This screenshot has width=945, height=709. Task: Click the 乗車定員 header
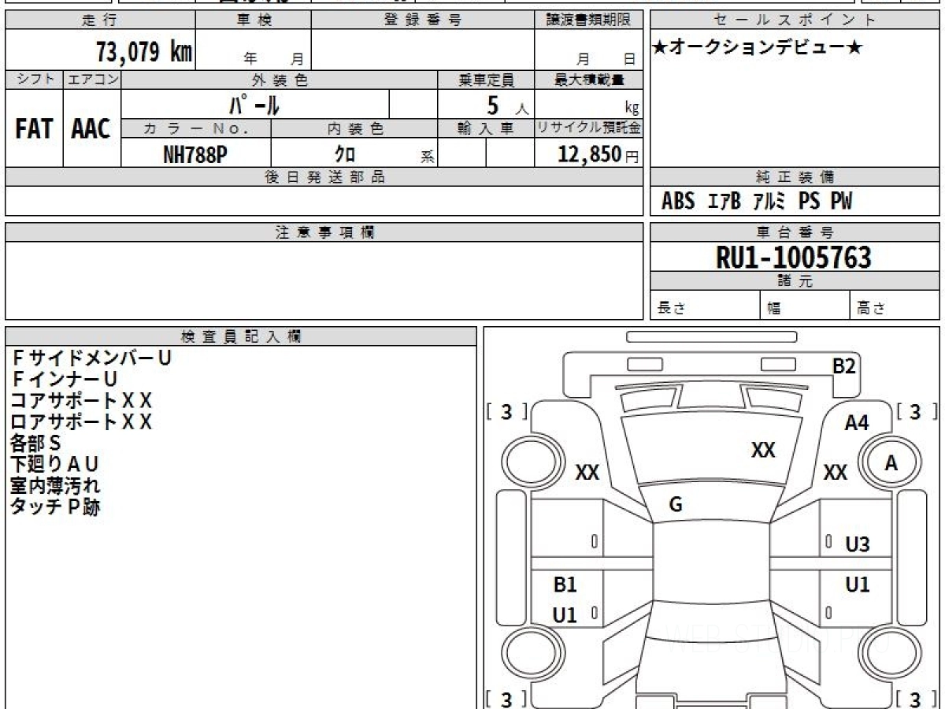click(x=486, y=80)
